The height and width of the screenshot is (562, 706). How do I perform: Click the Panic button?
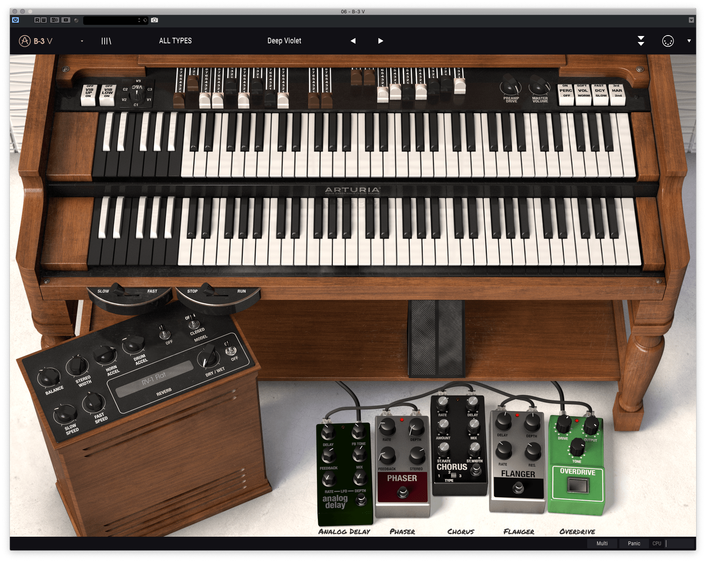(x=634, y=544)
